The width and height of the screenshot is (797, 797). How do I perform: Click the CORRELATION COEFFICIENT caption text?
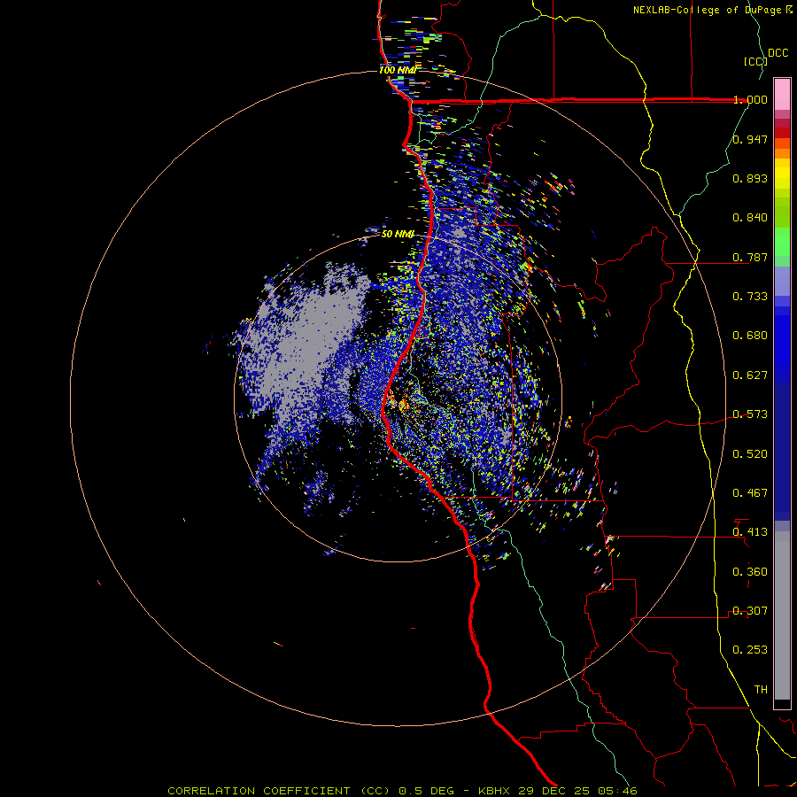point(259,791)
